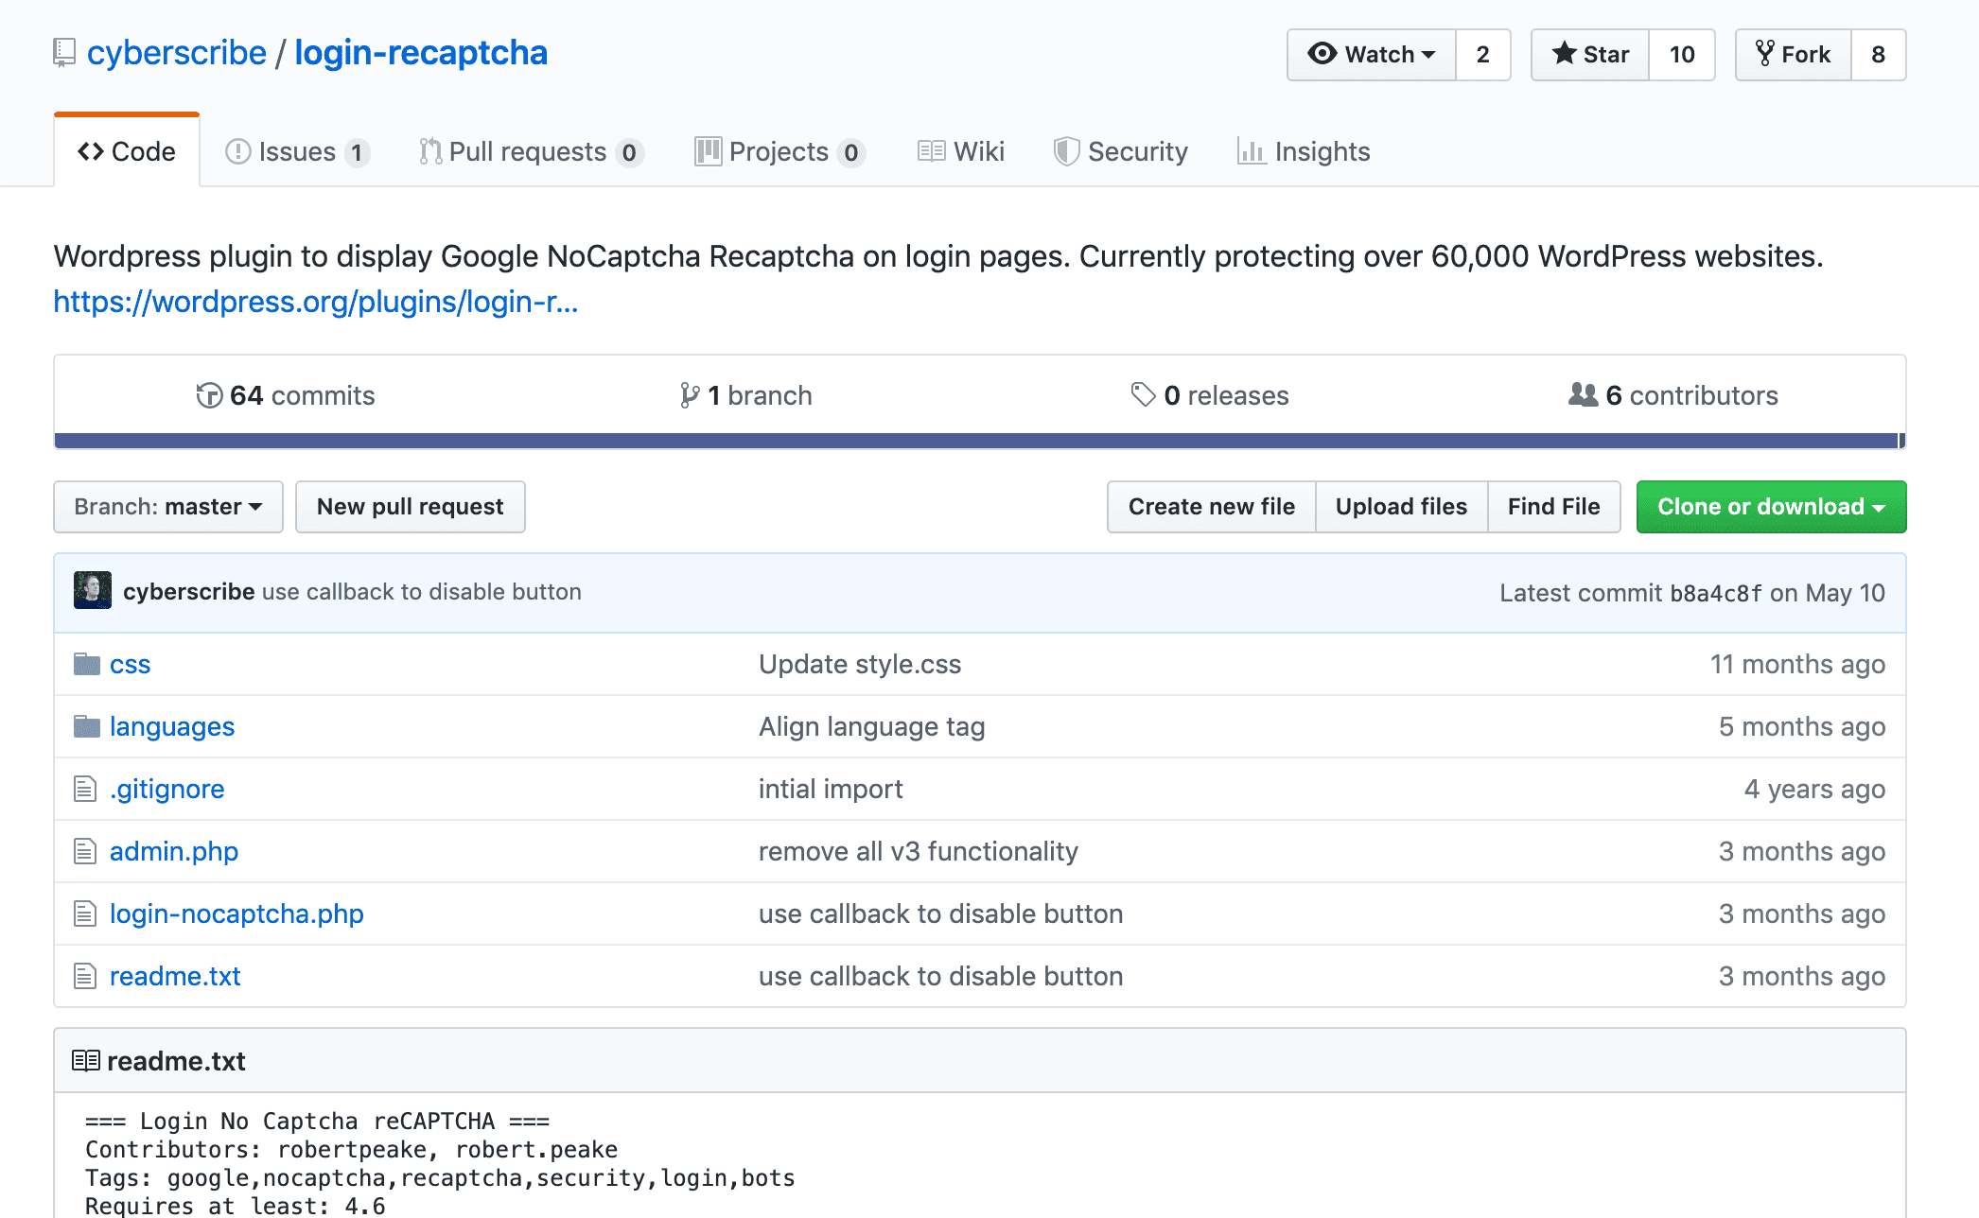Screen dimensions: 1979x1218
Task: View the 0 releases page
Action: (1210, 395)
